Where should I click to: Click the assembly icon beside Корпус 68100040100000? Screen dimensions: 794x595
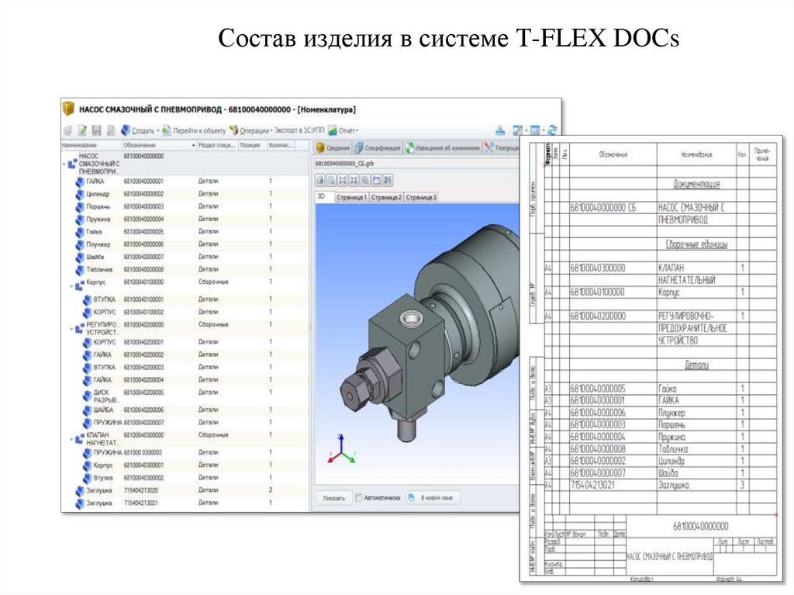pos(80,285)
